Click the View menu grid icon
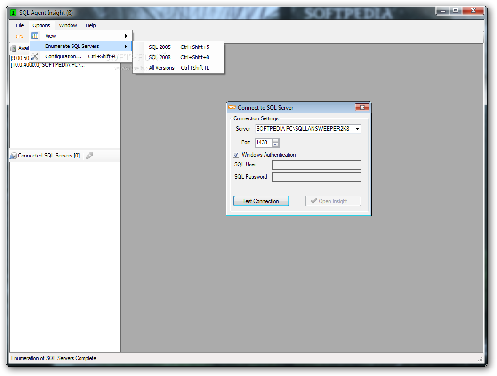The width and height of the screenshot is (497, 376). pyautogui.click(x=34, y=36)
